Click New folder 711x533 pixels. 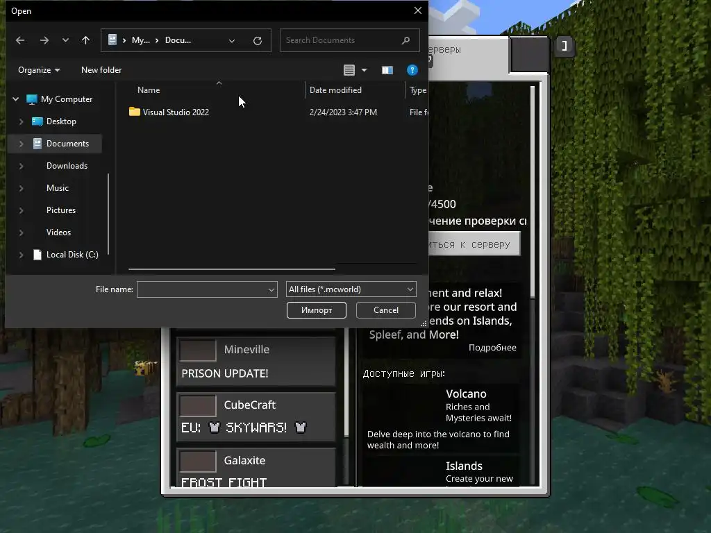(101, 70)
